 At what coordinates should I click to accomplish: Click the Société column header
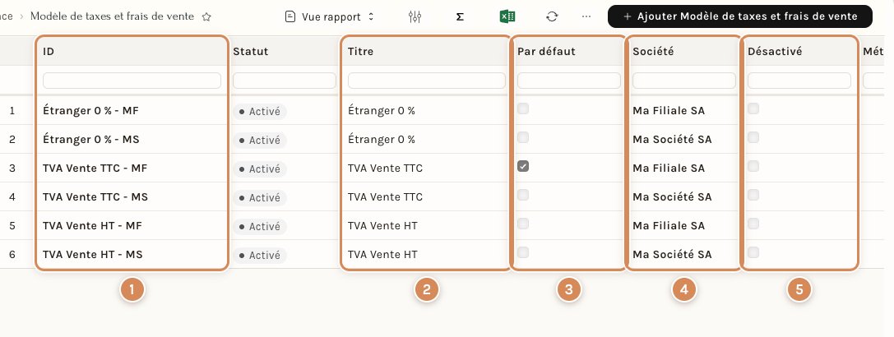click(653, 51)
